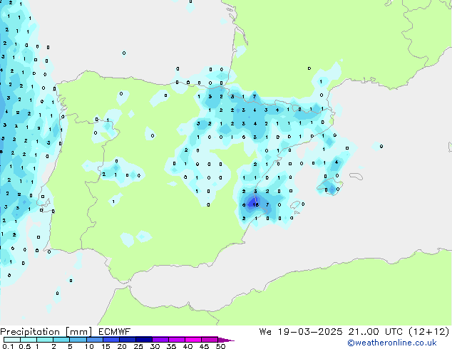This screenshot has height=349, width=452.
Task: Click the legend label '35'
Action: coord(171,346)
